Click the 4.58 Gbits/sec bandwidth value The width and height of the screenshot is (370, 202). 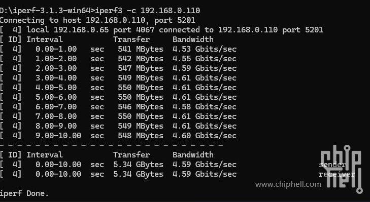[x=205, y=107]
